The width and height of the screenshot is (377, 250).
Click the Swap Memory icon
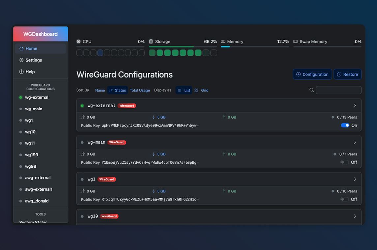(295, 41)
